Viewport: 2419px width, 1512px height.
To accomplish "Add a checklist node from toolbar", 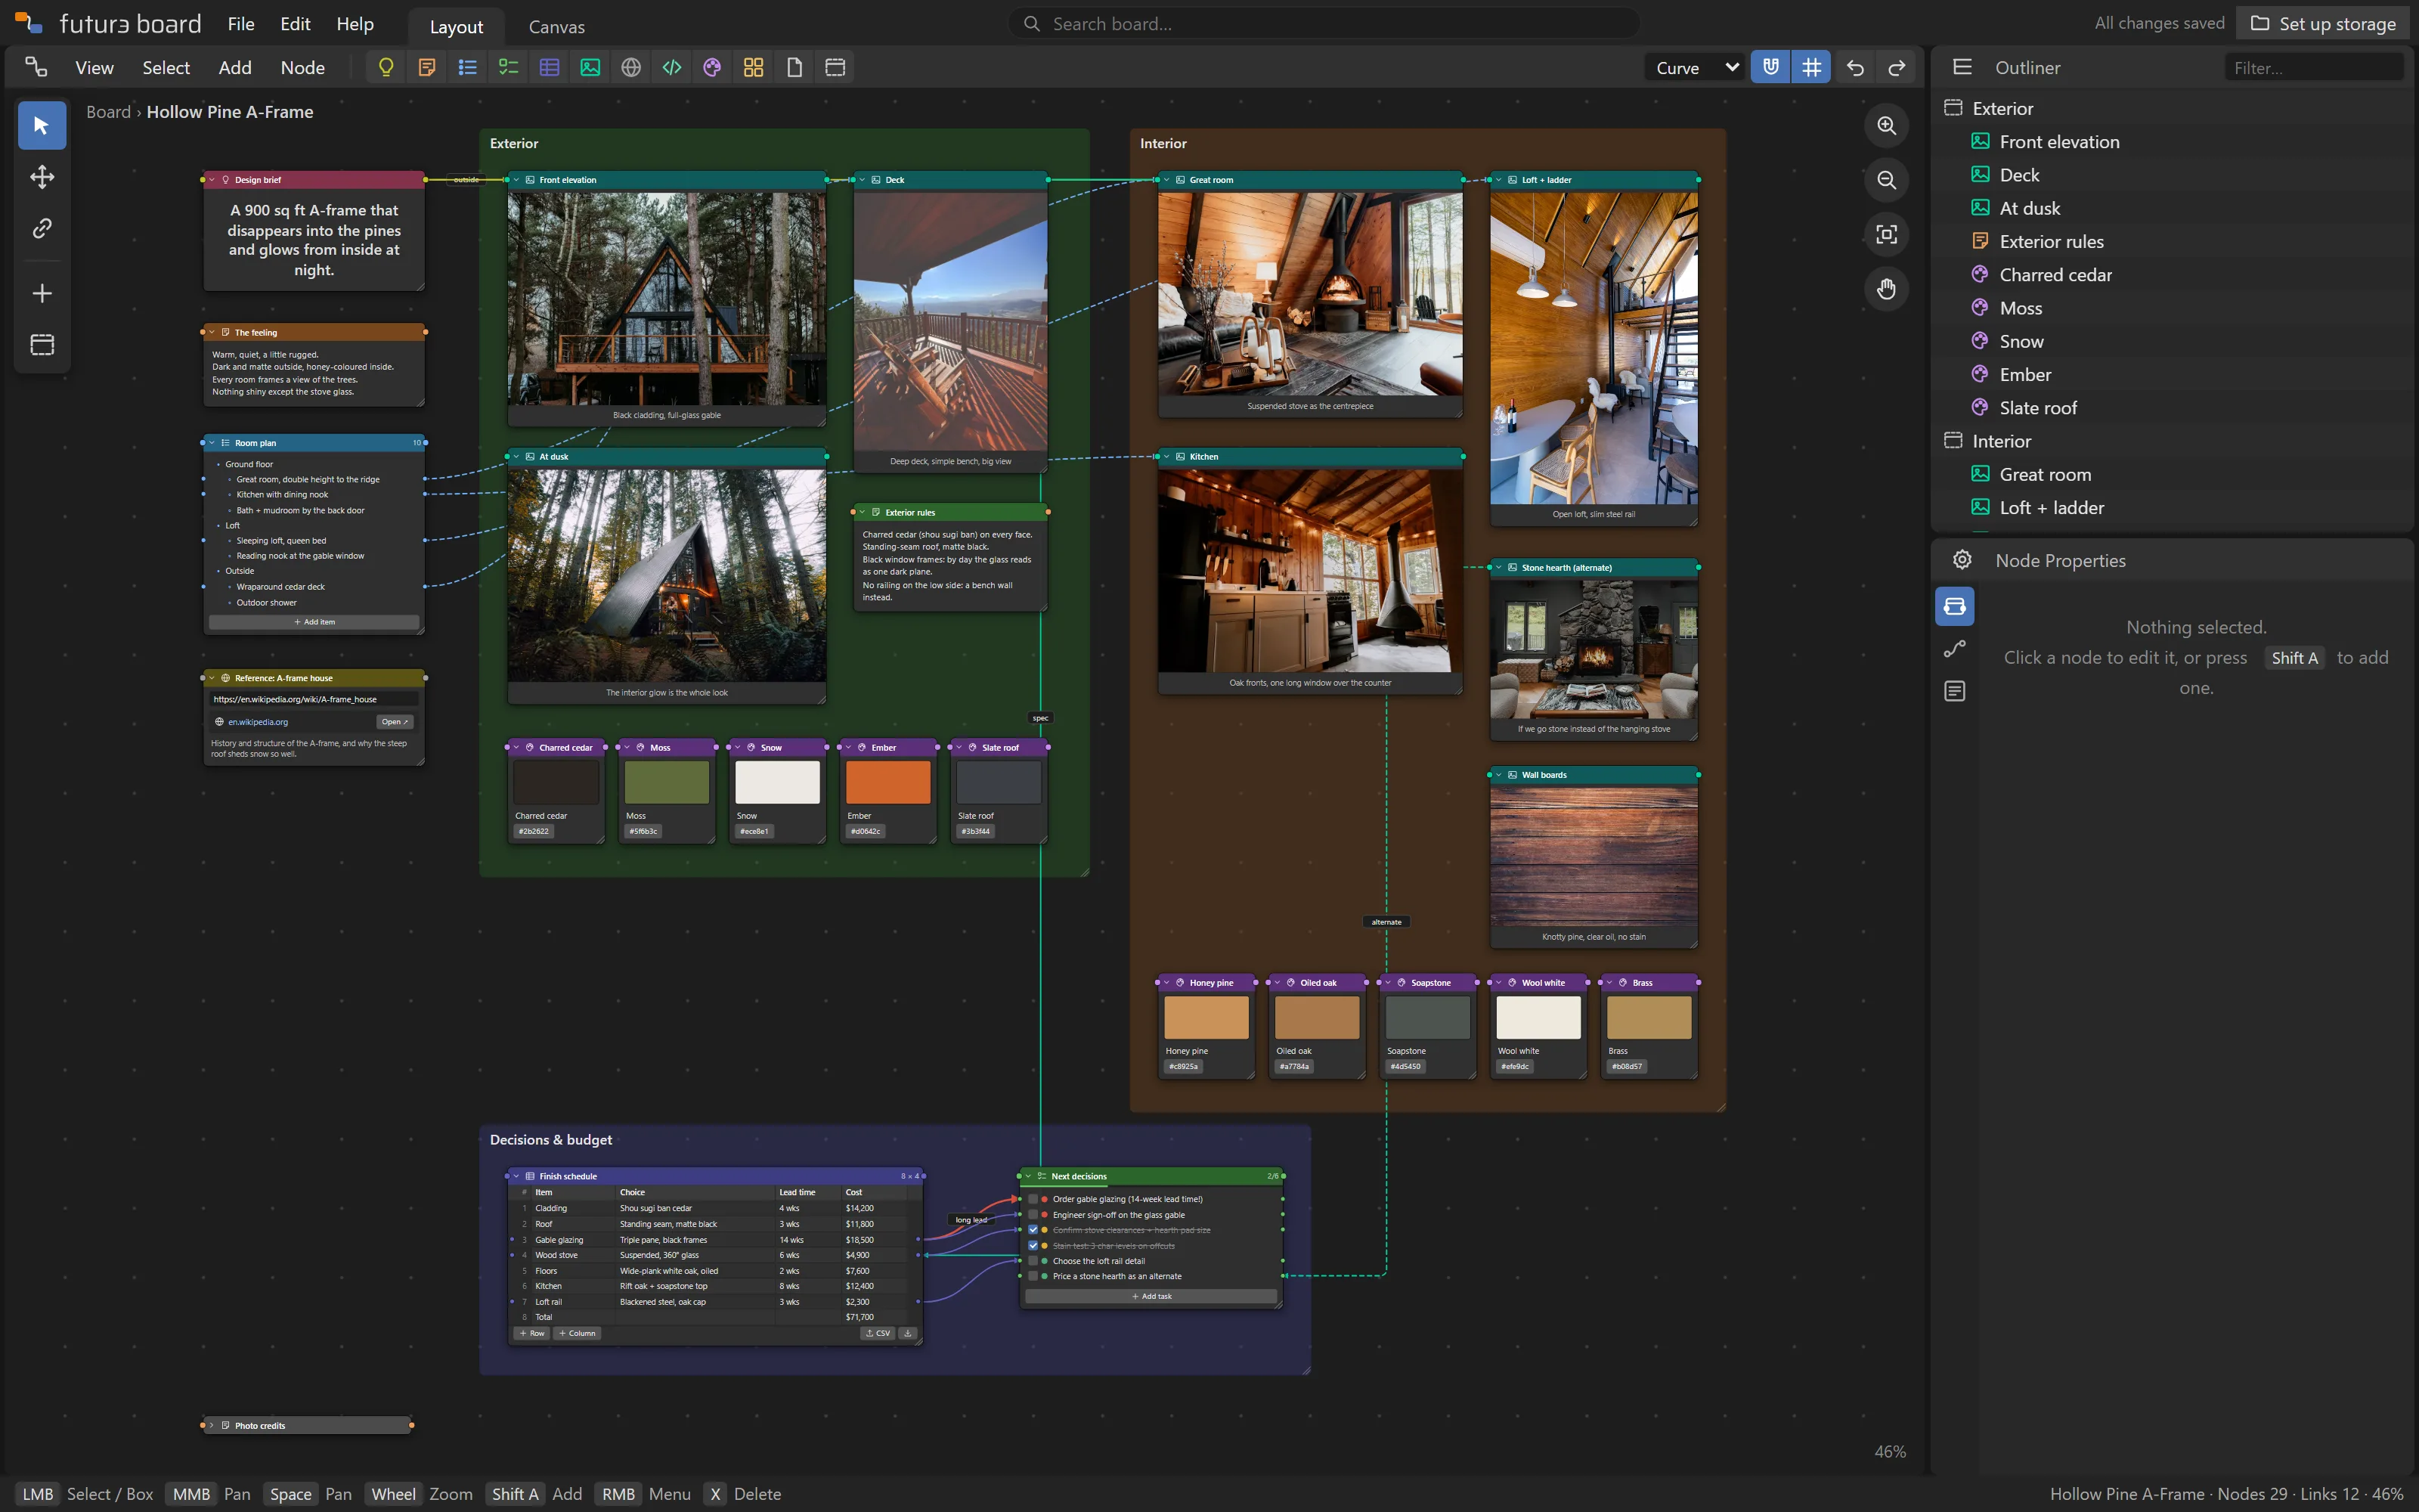I will [x=509, y=67].
